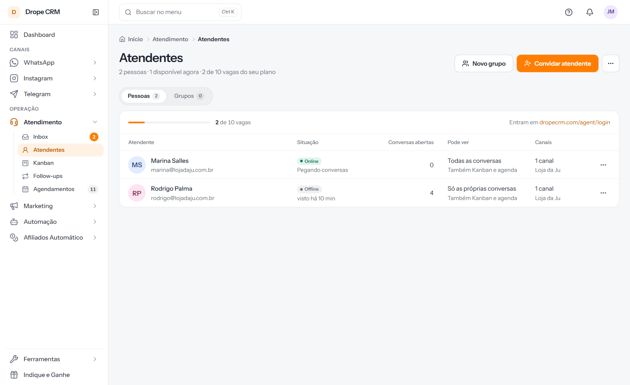The image size is (630, 385).
Task: Click the Início breadcrumb link
Action: 135,39
